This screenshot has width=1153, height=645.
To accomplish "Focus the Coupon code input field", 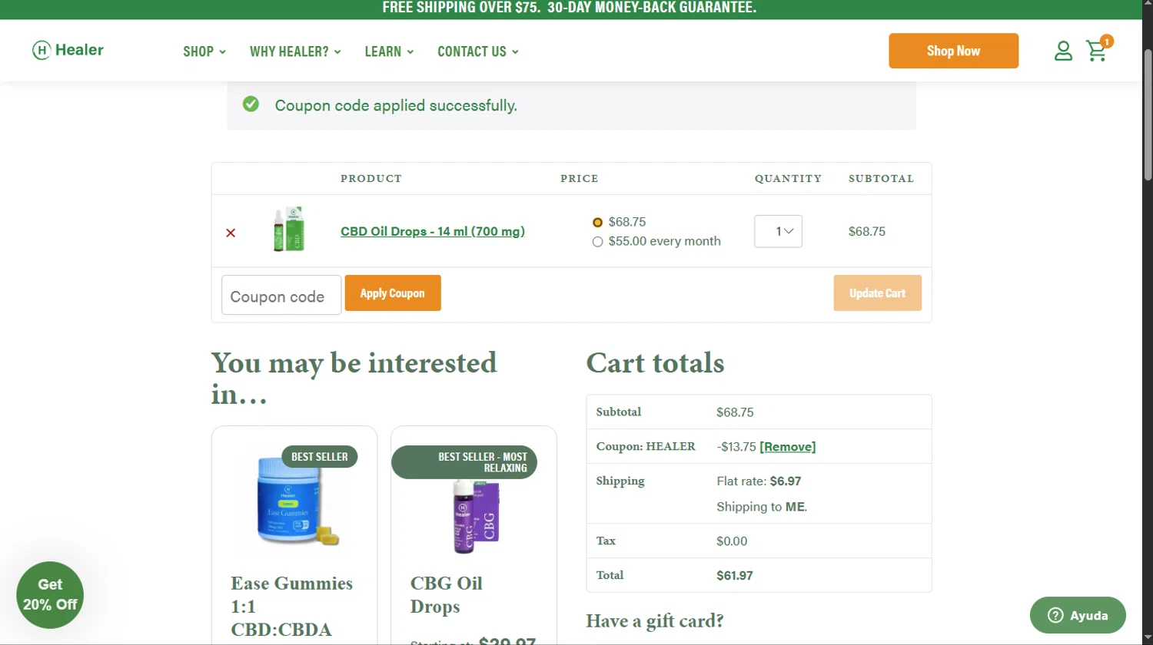I will [281, 295].
